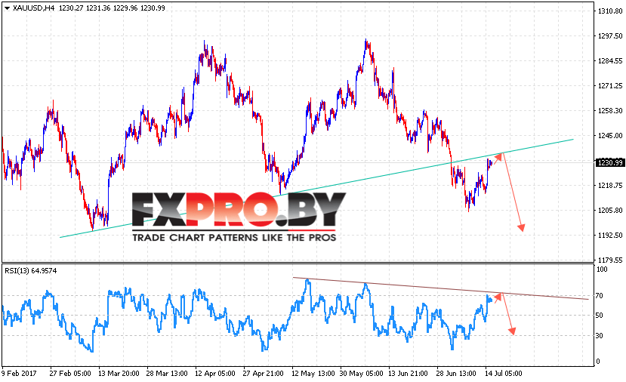The height and width of the screenshot is (382, 626).
Task: Click the 14 Jul 05:00 date label
Action: [503, 374]
